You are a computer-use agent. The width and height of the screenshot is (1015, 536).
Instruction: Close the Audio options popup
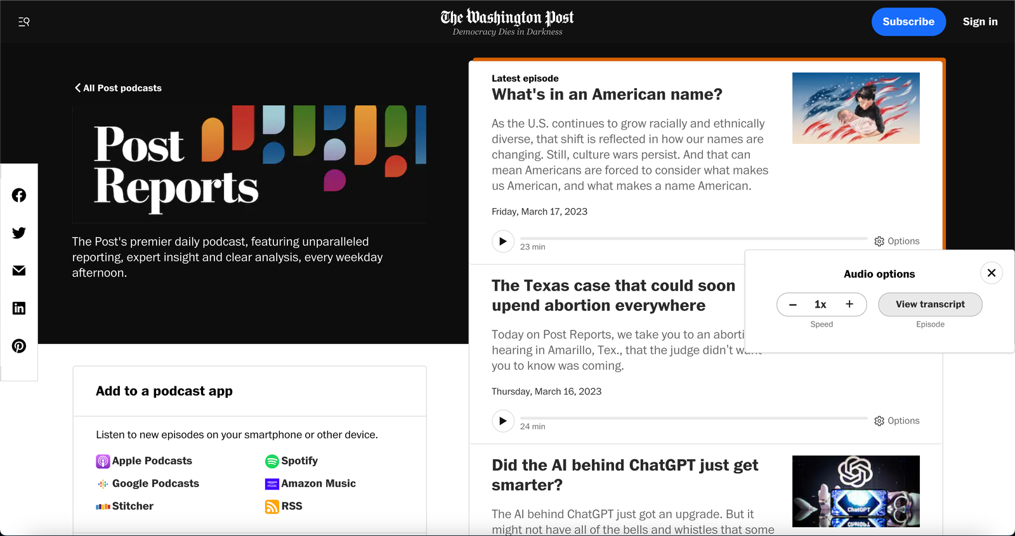(x=992, y=273)
